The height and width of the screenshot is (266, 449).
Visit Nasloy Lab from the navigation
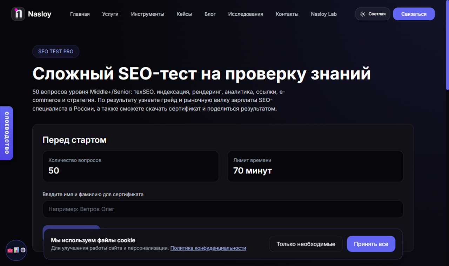324,14
